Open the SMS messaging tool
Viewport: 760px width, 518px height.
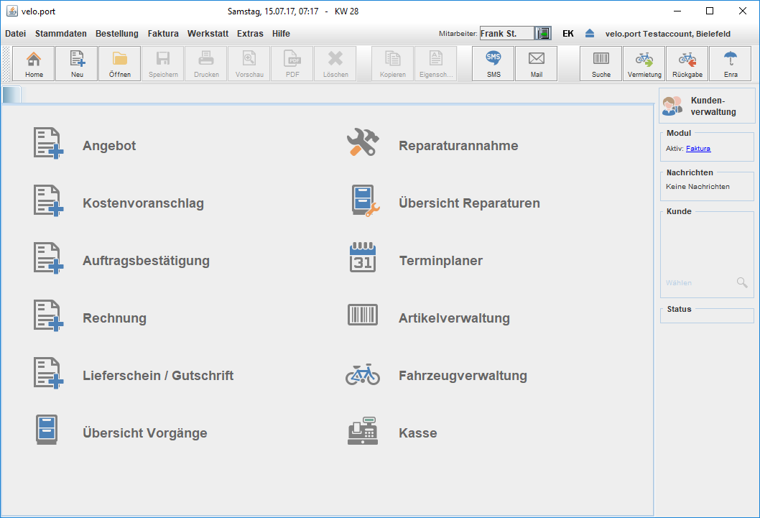[x=493, y=64]
